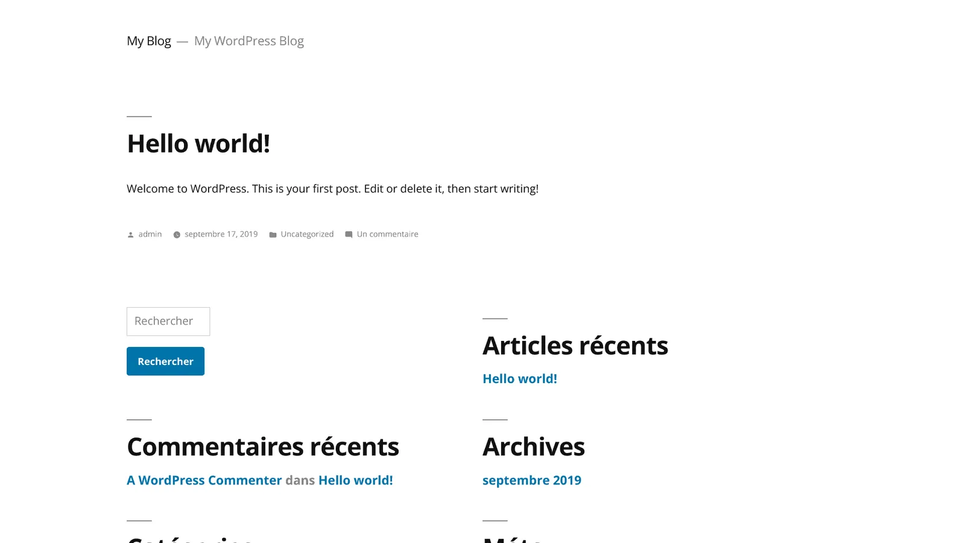The width and height of the screenshot is (965, 543).
Task: Click the blue Rechercher button
Action: 165,361
